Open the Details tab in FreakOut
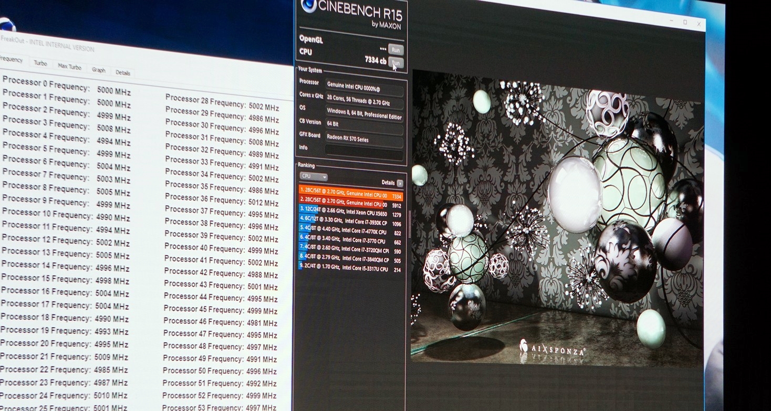Viewport: 771px width, 411px height. click(x=123, y=73)
